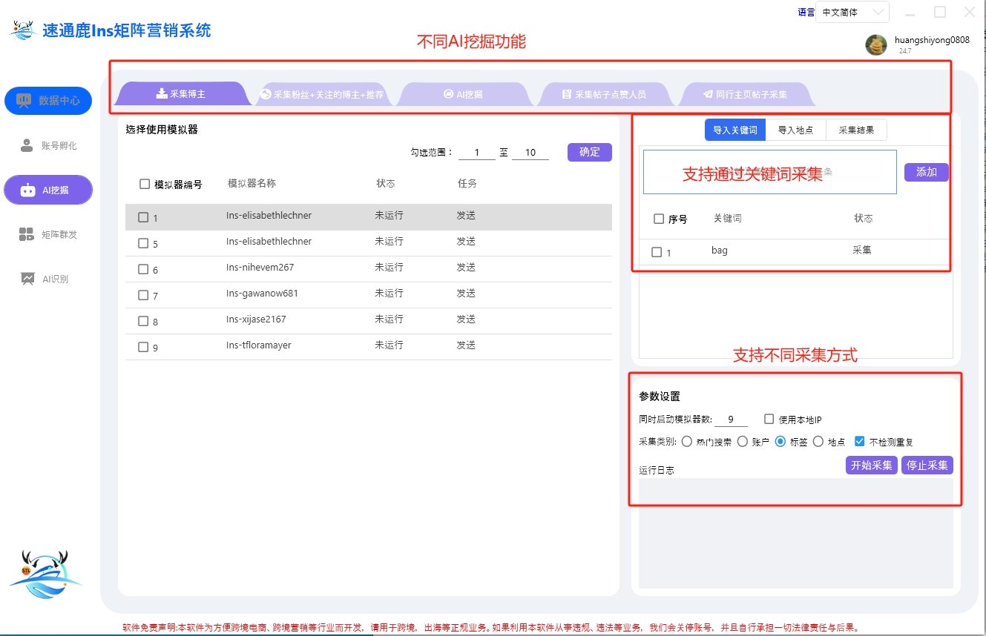Image resolution: width=986 pixels, height=636 pixels.
Task: Toggle the 序号 select-all checkbox
Action: (659, 219)
